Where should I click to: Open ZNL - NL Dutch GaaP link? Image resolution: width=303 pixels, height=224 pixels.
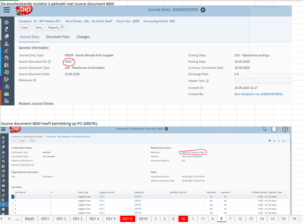click(98, 21)
